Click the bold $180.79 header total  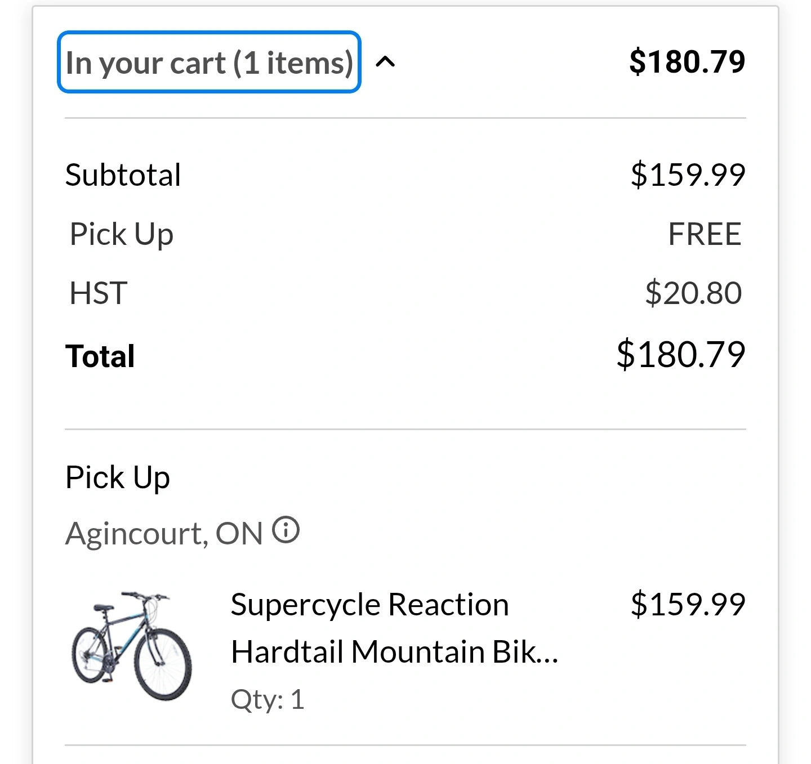[687, 61]
